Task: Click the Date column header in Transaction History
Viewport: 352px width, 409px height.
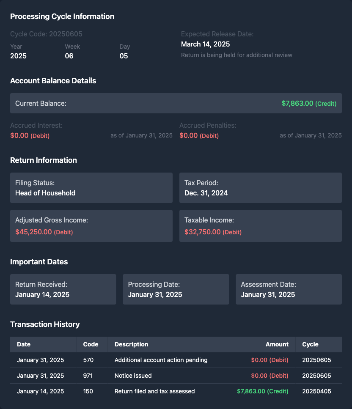Action: pyautogui.click(x=24, y=344)
